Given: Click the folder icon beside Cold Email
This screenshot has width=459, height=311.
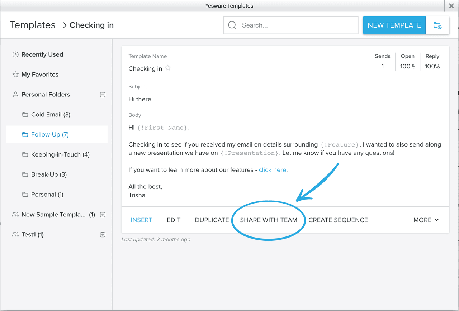Looking at the screenshot, I should [x=25, y=114].
